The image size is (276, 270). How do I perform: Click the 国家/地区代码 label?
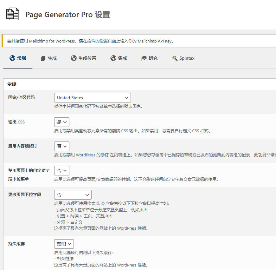click(21, 97)
